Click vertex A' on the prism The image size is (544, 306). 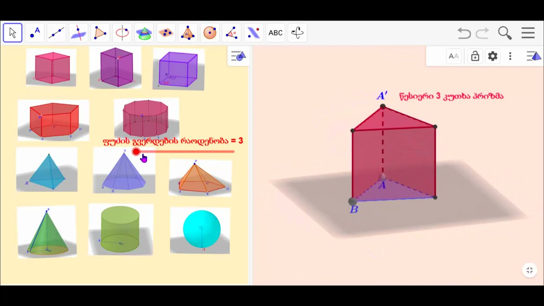(x=383, y=106)
